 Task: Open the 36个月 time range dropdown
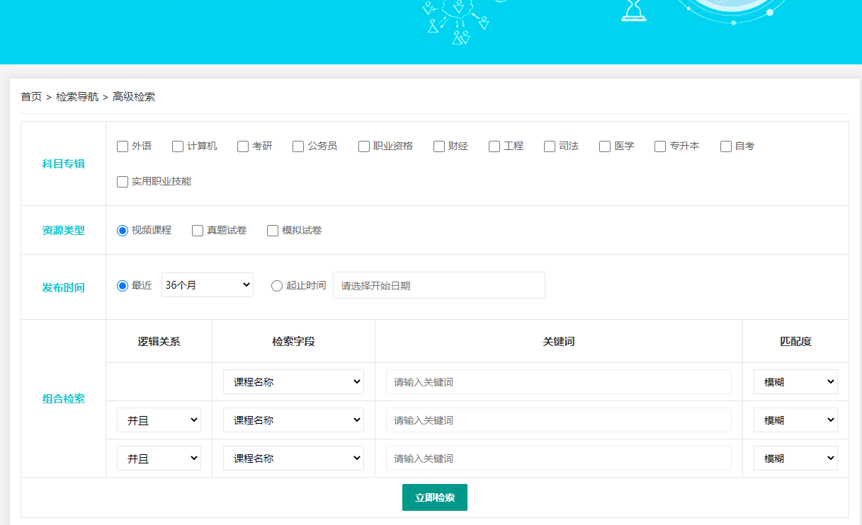[207, 285]
